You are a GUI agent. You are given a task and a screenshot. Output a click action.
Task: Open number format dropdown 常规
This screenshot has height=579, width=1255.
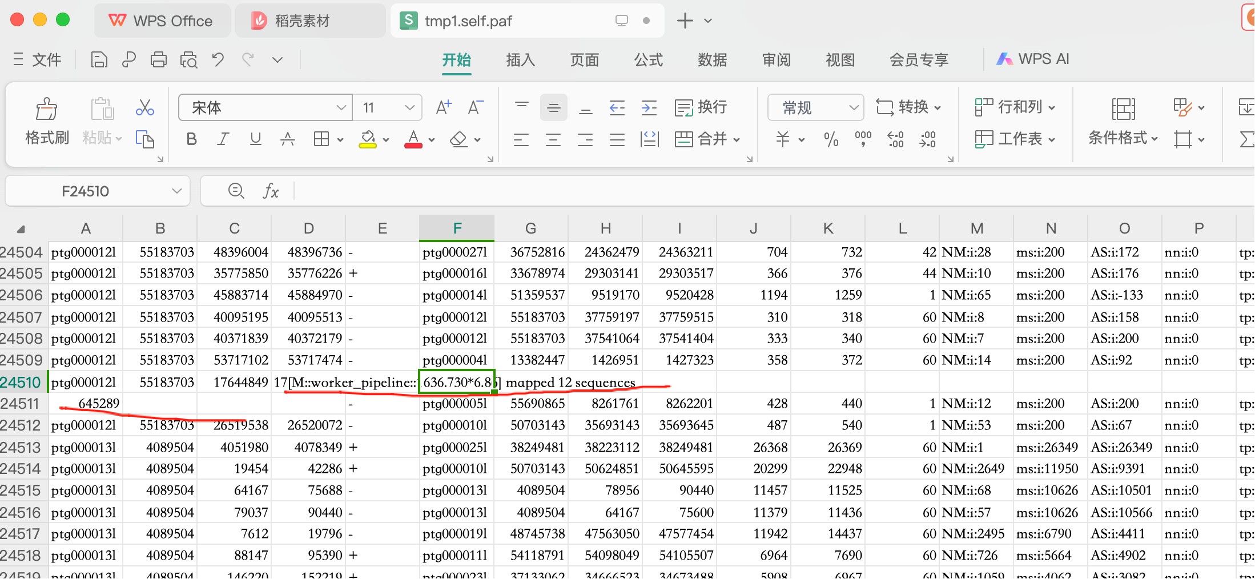point(815,107)
